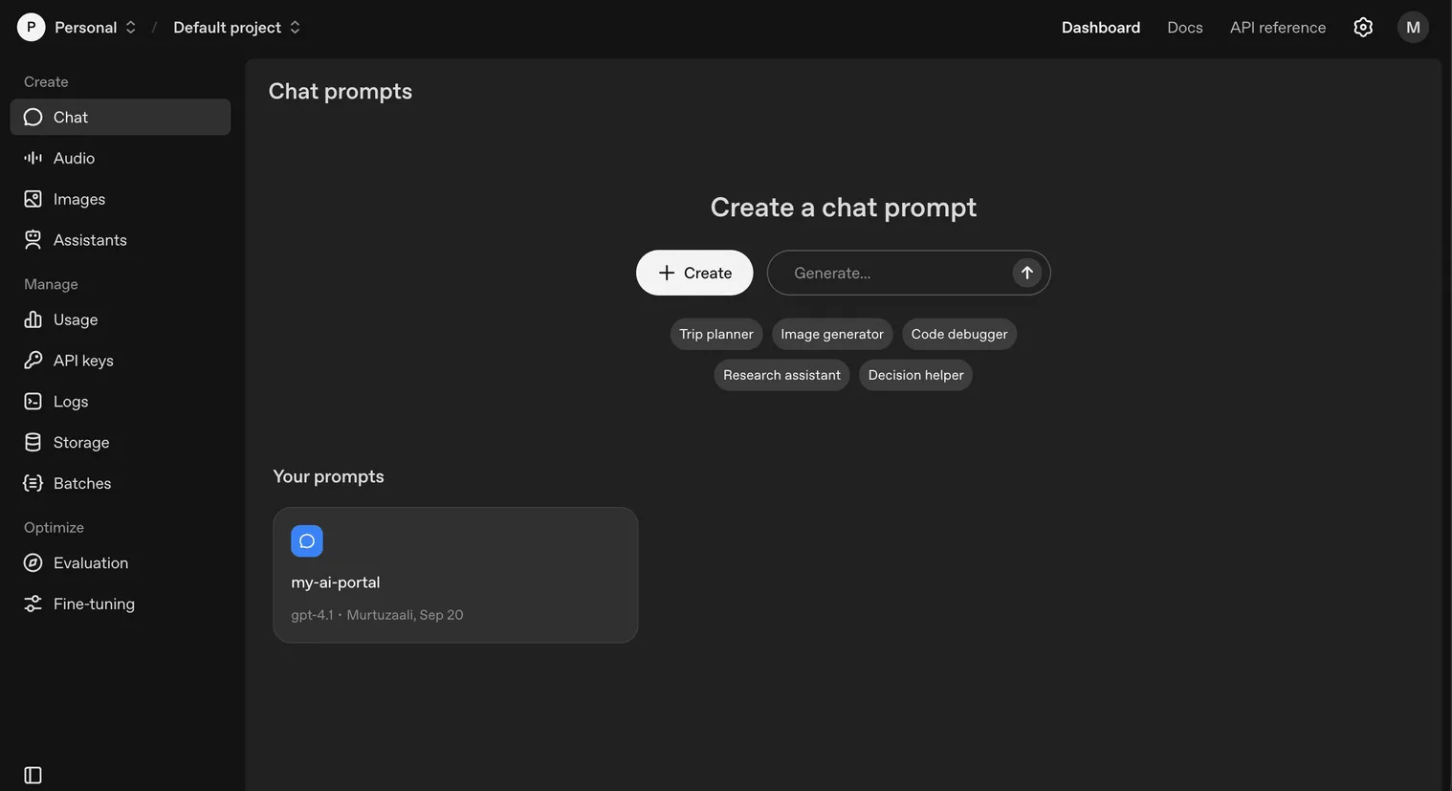
Task: Collapse the sidebar with the panel icon
Action: click(x=33, y=775)
